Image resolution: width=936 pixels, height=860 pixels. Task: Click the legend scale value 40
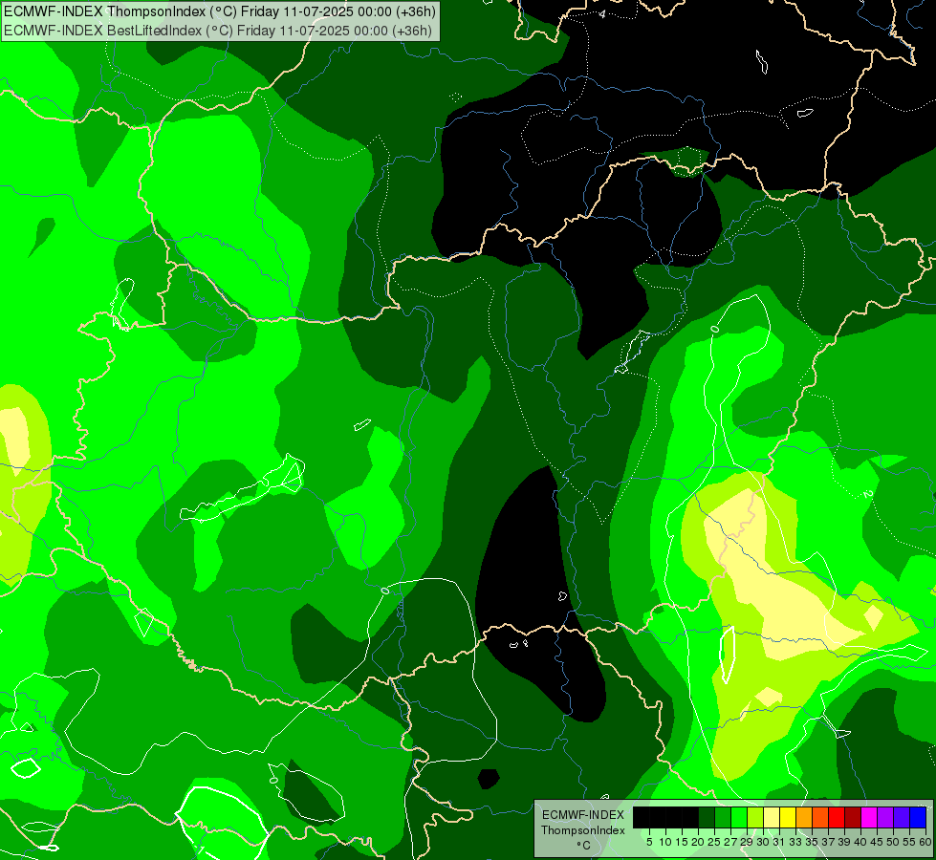click(860, 842)
